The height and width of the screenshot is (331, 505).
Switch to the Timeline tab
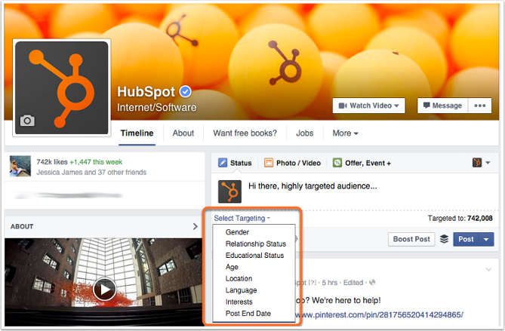point(137,133)
